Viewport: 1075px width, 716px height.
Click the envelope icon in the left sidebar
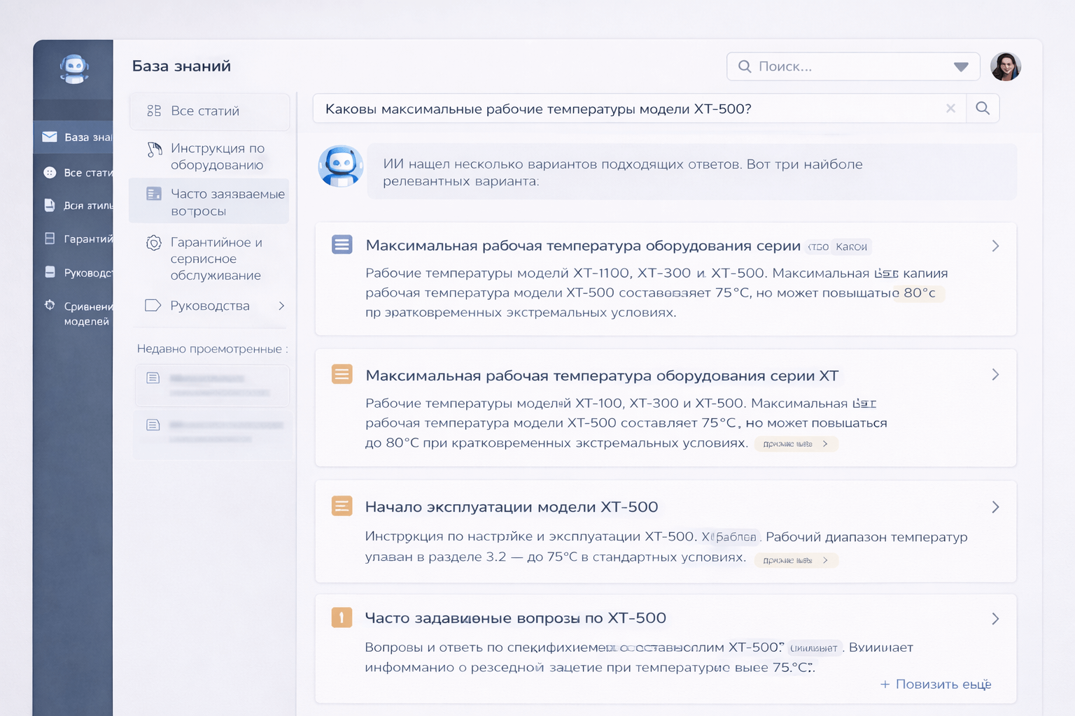click(50, 137)
